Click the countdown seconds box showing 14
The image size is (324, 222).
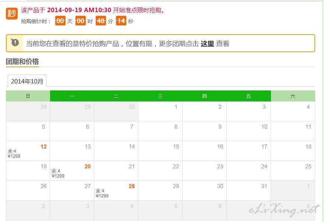click(121, 21)
